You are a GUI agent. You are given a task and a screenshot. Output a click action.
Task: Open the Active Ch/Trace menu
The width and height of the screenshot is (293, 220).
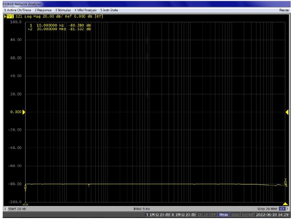[x=17, y=10]
